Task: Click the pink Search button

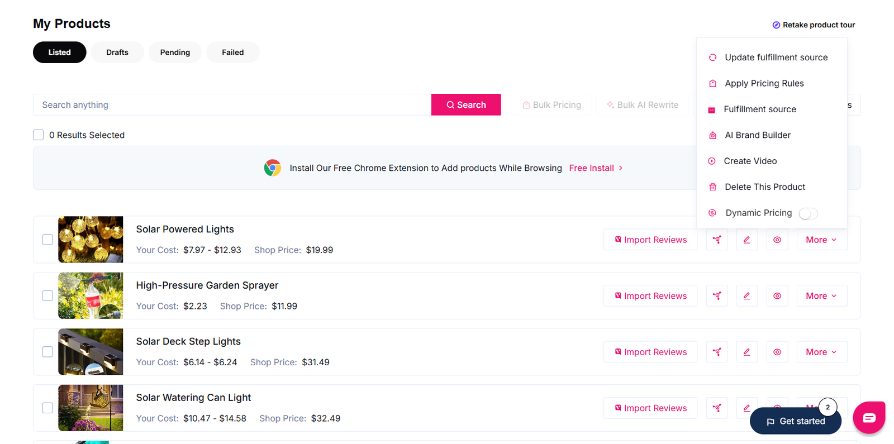Action: (x=466, y=105)
